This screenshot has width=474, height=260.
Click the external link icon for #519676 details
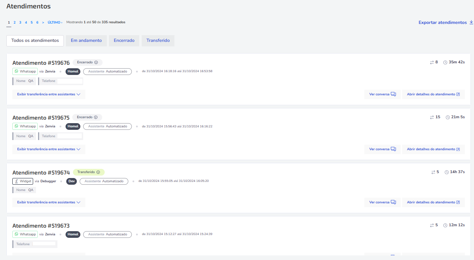coord(458,94)
